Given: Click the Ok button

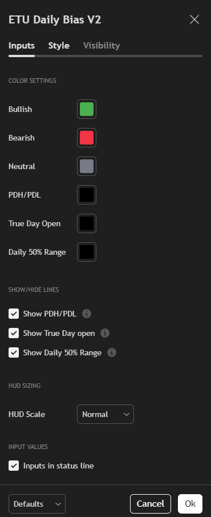Looking at the screenshot, I should pyautogui.click(x=190, y=504).
